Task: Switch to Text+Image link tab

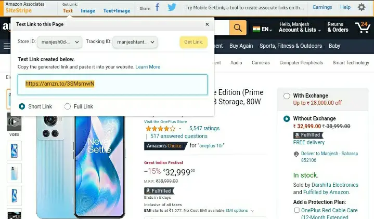Action: click(117, 11)
